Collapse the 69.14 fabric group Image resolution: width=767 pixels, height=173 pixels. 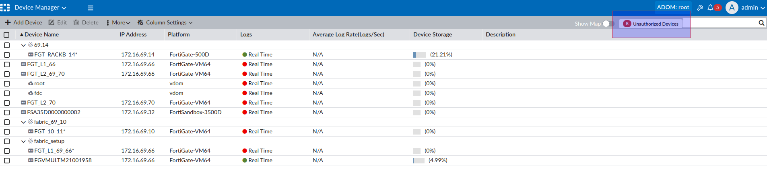coord(23,45)
